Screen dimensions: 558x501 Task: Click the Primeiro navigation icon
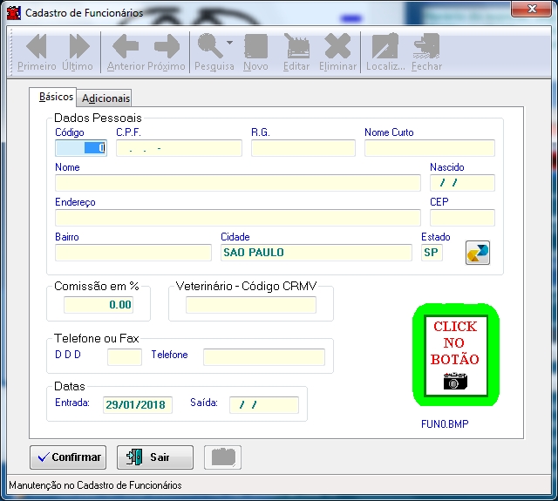pos(37,46)
